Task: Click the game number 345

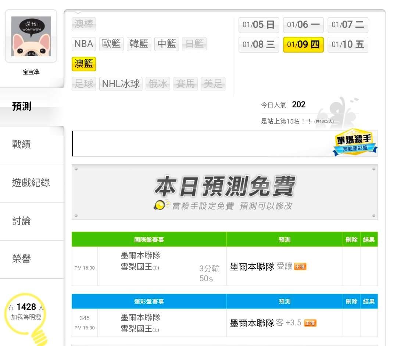Action: [84, 318]
